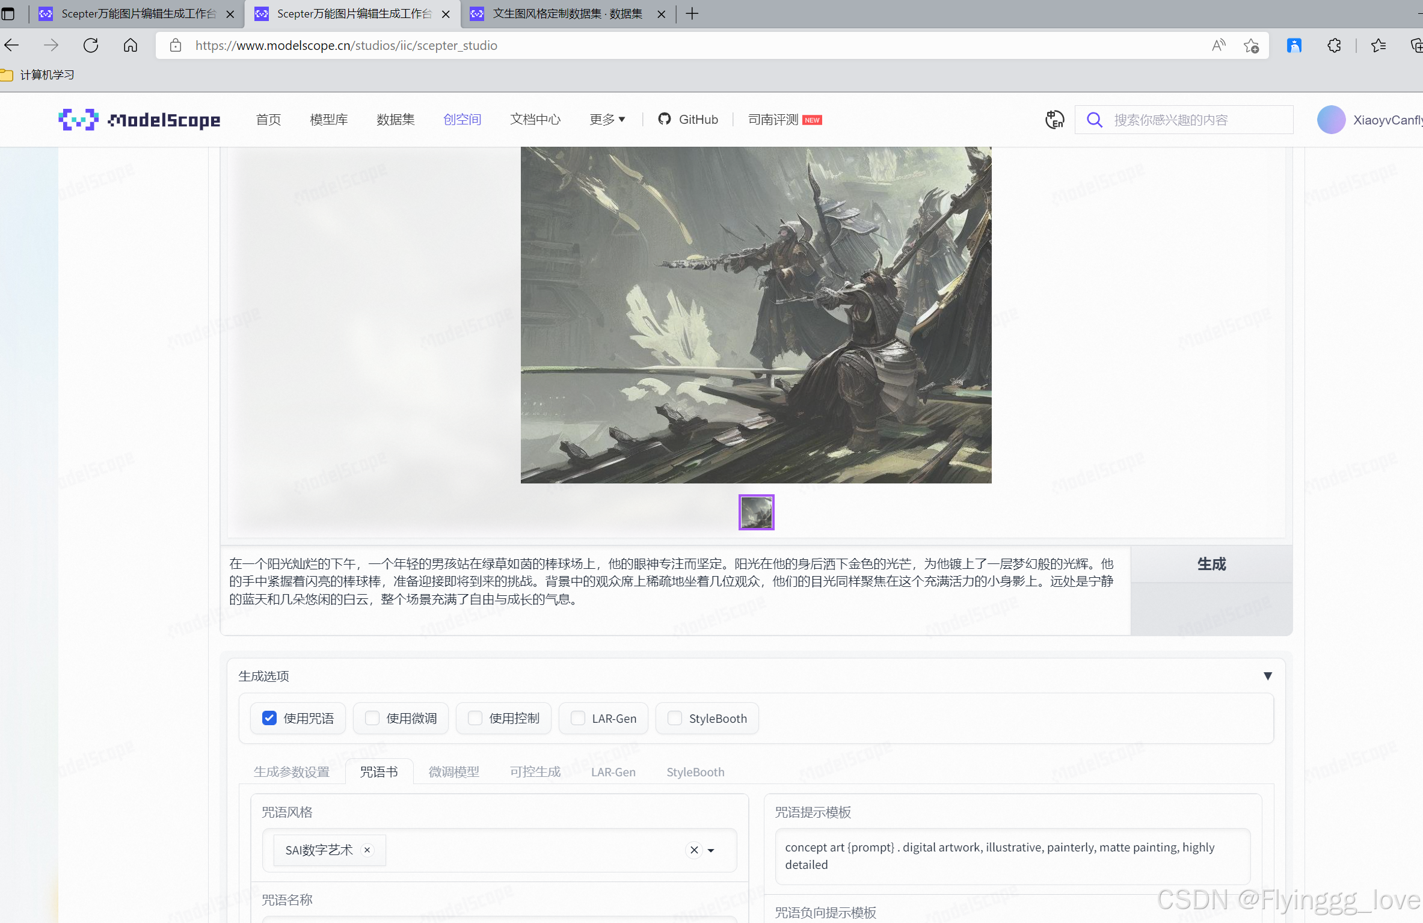Add page to favorites star icon
Image resolution: width=1423 pixels, height=923 pixels.
(x=1252, y=46)
